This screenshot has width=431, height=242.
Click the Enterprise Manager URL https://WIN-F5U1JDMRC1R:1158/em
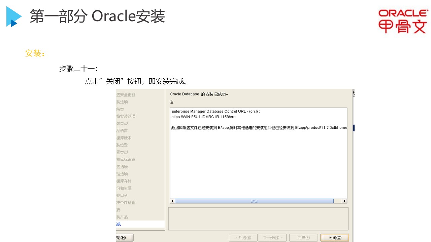pos(203,117)
